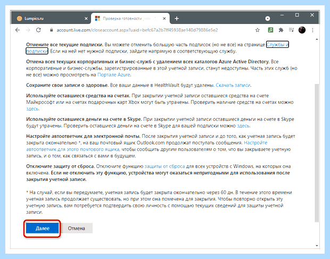Open the Extensions puzzle piece menu
Viewport: 330px width, 259px height.
(281, 30)
